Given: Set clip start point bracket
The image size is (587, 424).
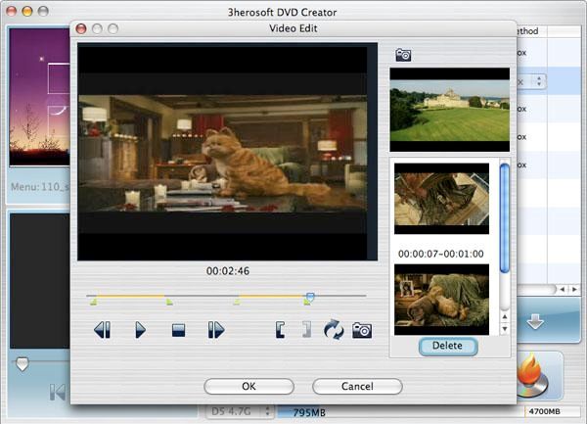Looking at the screenshot, I should coord(281,331).
